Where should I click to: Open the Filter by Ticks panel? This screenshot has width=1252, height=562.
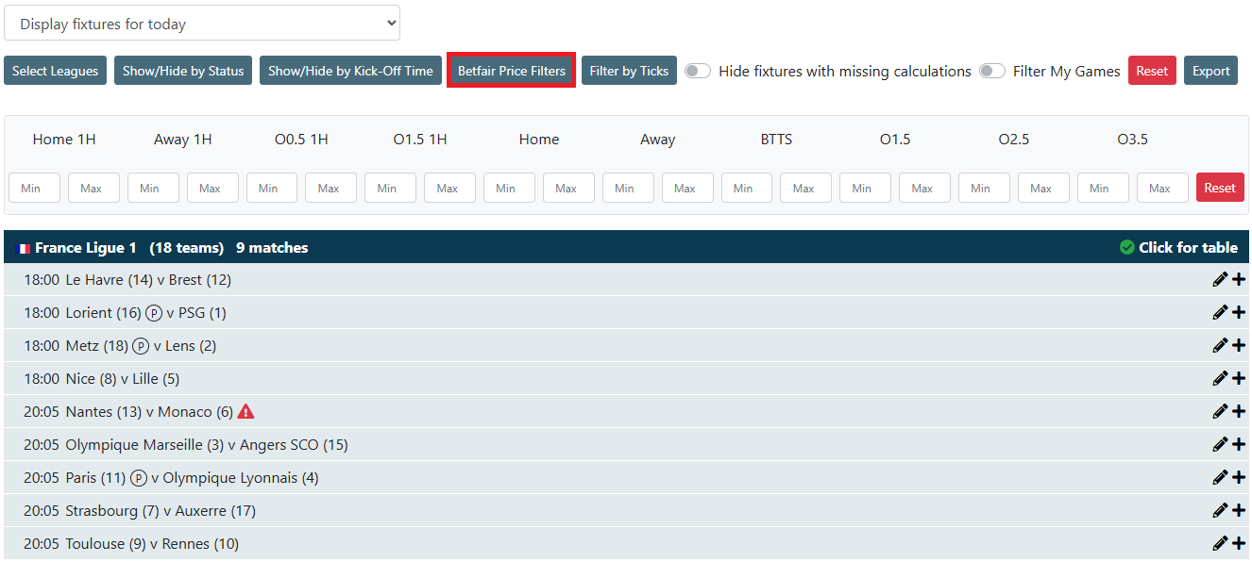pyautogui.click(x=629, y=71)
